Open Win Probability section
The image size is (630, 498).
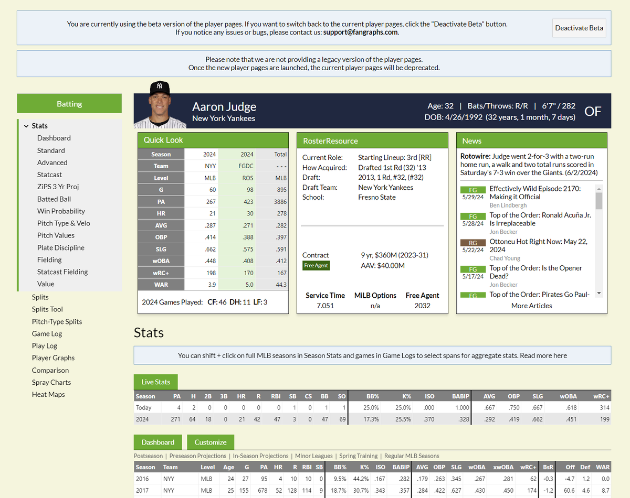click(x=61, y=211)
